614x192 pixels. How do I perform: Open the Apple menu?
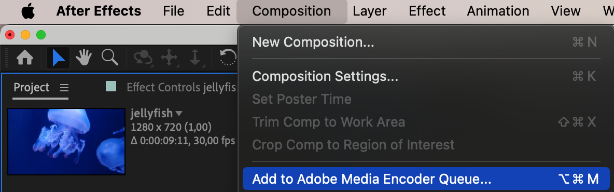click(x=28, y=11)
